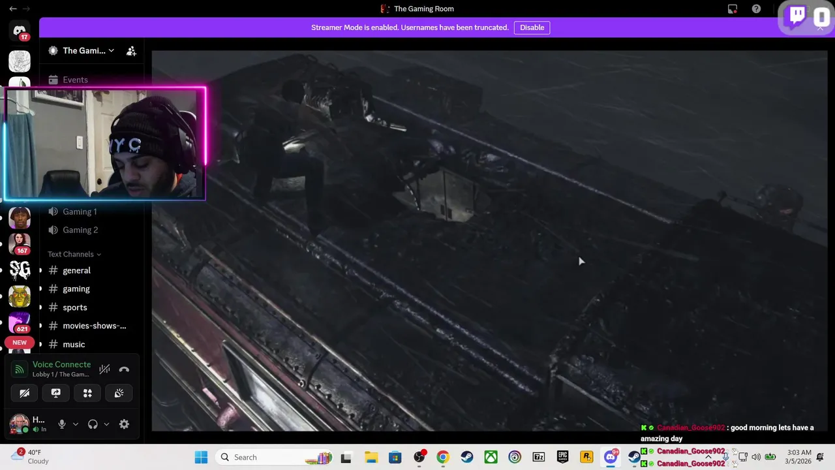
Task: Open Xbox app from taskbar
Action: [x=491, y=457]
